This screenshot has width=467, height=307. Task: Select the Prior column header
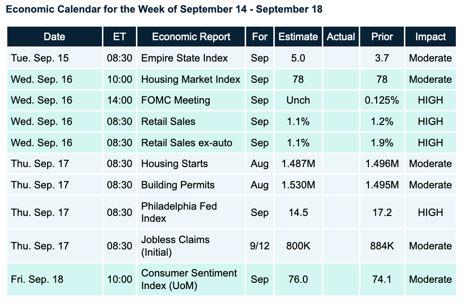pyautogui.click(x=382, y=37)
